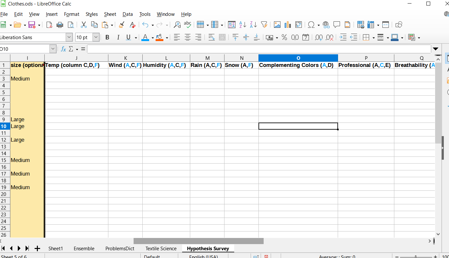Image resolution: width=449 pixels, height=258 pixels.
Task: Clear direct formatting using the eraser icon
Action: coord(132,25)
